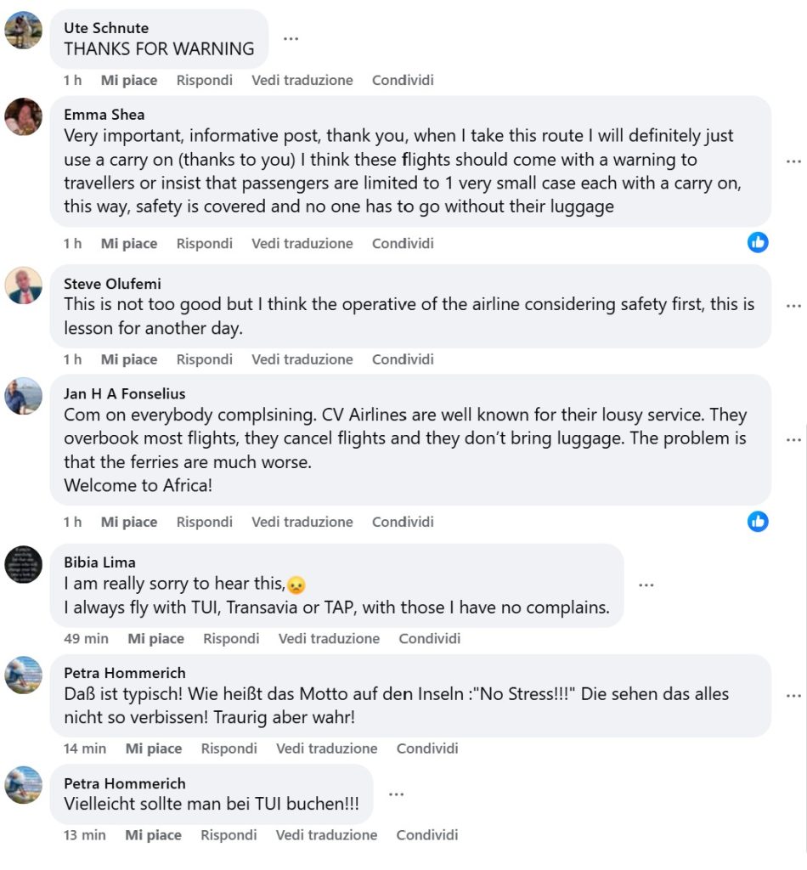Click Vedi traduzione under Petra's No Stress comment
This screenshot has width=807, height=870.
[327, 749]
